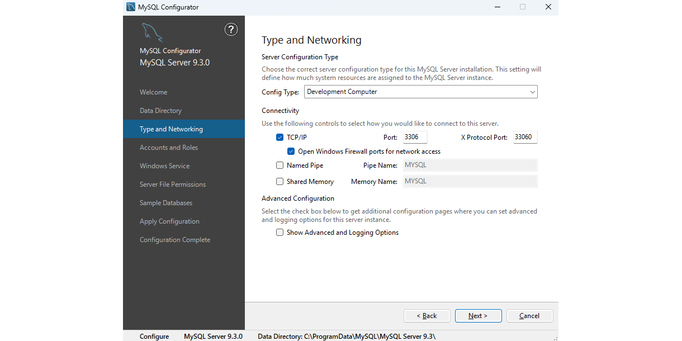The image size is (682, 341).
Task: Focus the X Protocol Port field
Action: [x=525, y=137]
